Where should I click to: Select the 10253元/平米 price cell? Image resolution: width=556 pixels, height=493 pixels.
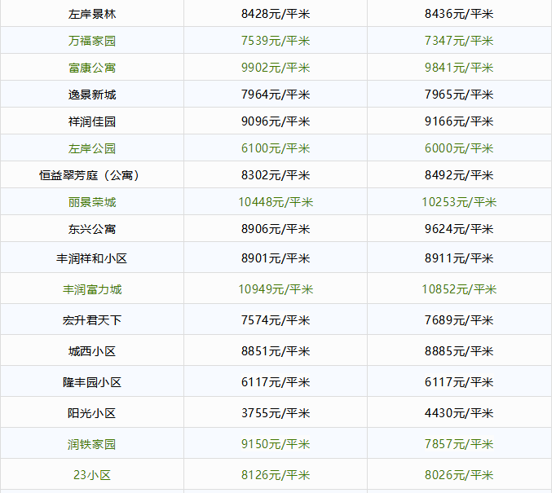pos(459,202)
